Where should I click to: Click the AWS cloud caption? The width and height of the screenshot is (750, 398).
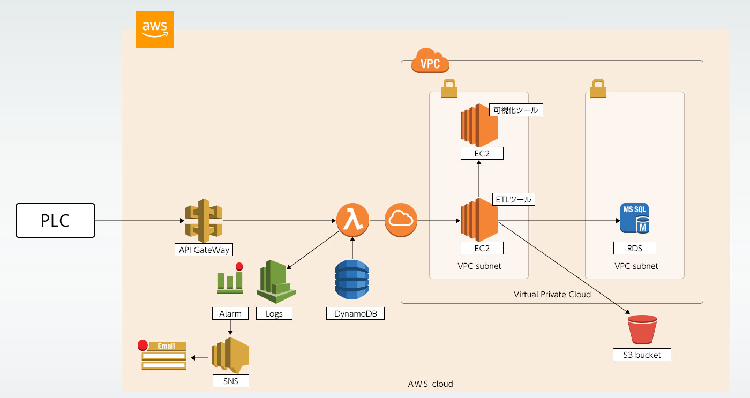point(431,384)
